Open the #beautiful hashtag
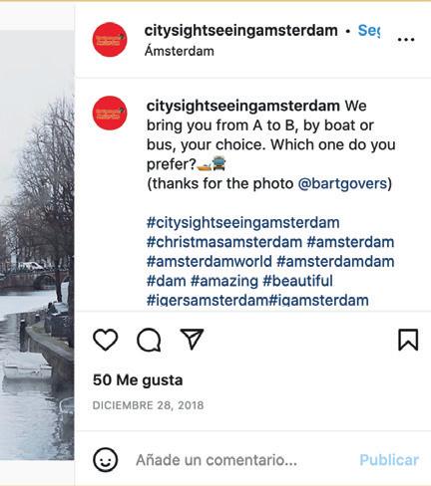Screen dimensions: 431x486 click(x=297, y=281)
